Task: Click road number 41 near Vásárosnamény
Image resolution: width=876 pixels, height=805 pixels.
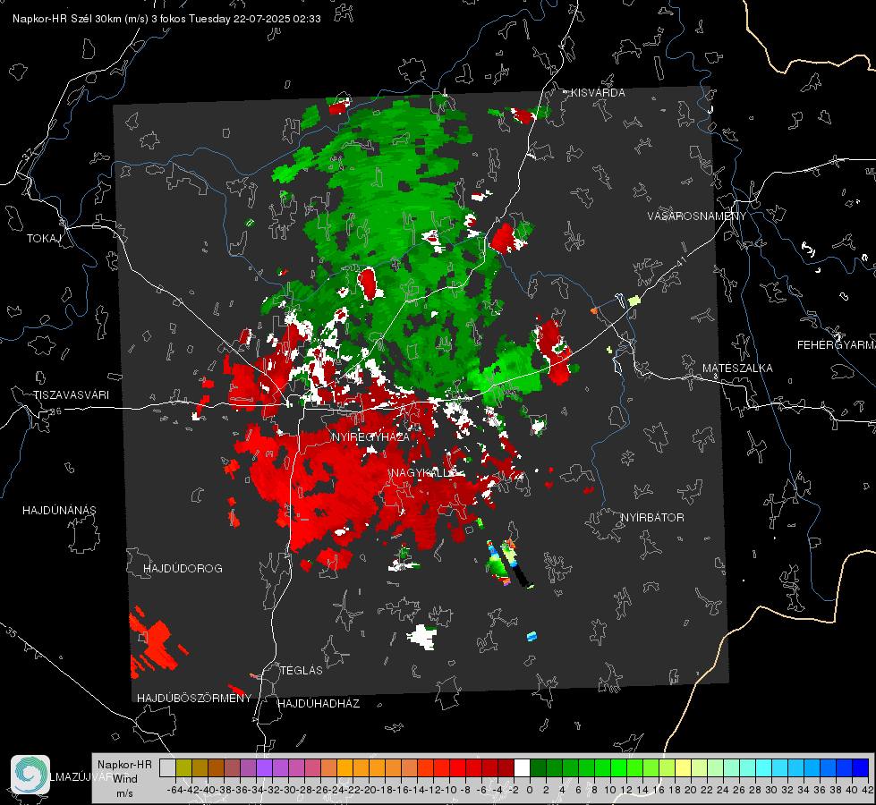Action: pyautogui.click(x=680, y=261)
